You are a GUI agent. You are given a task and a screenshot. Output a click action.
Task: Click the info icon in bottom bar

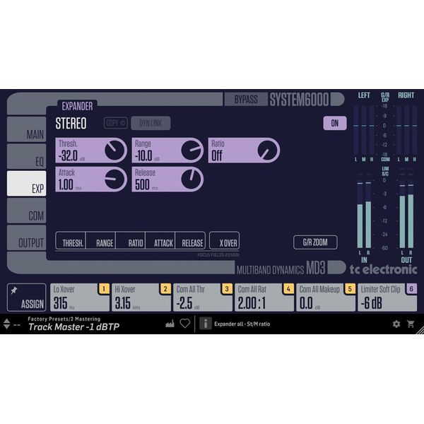206,324
